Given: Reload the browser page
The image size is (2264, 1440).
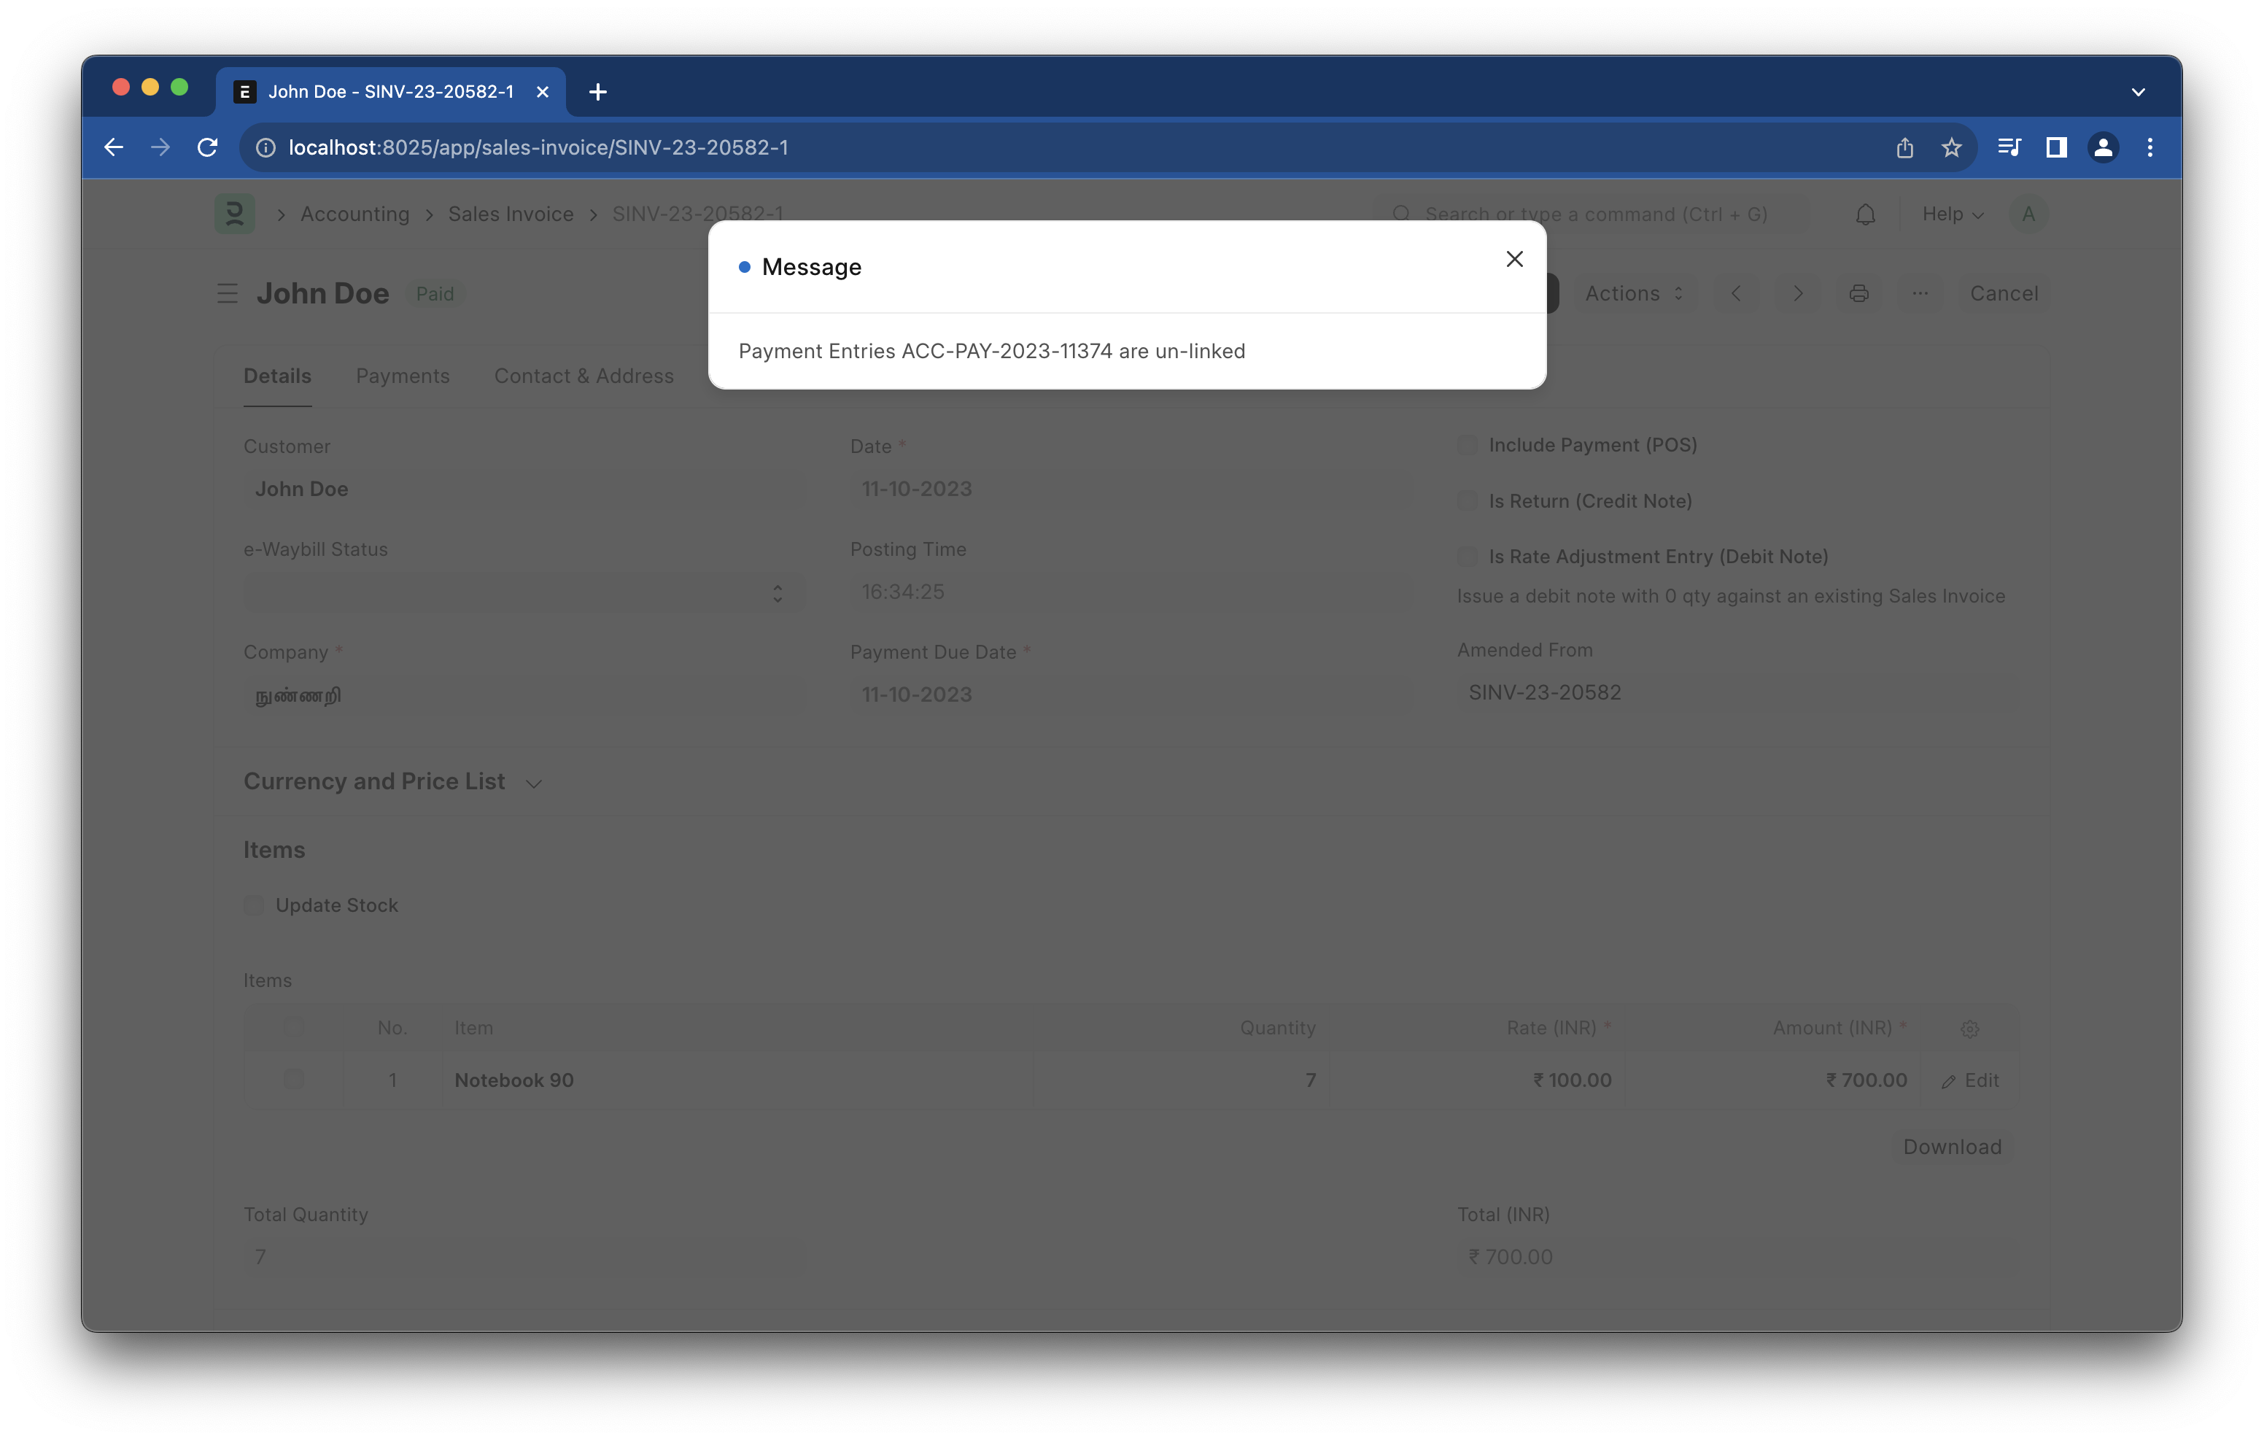Looking at the screenshot, I should [x=208, y=147].
